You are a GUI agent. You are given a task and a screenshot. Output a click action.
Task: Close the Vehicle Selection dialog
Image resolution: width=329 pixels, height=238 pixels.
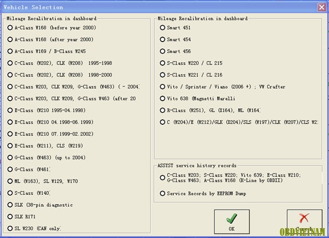click(x=322, y=7)
